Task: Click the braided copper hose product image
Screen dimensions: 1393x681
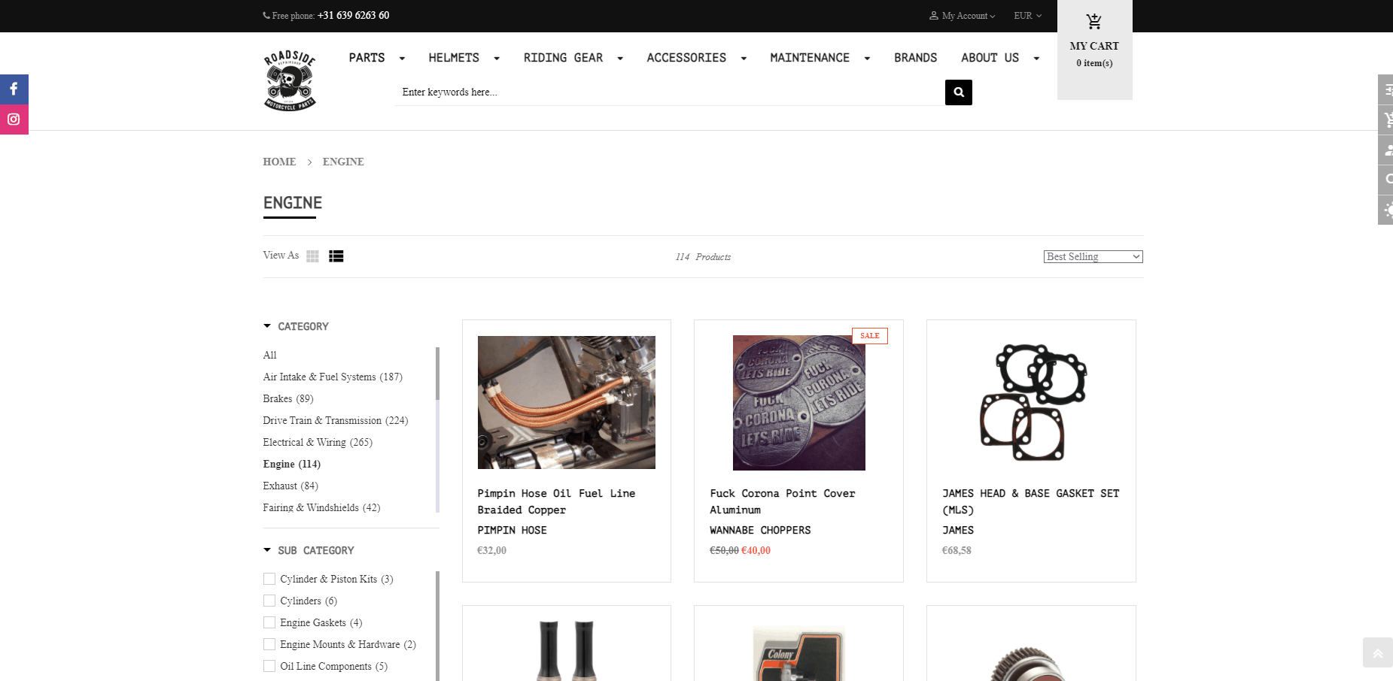Action: (567, 402)
